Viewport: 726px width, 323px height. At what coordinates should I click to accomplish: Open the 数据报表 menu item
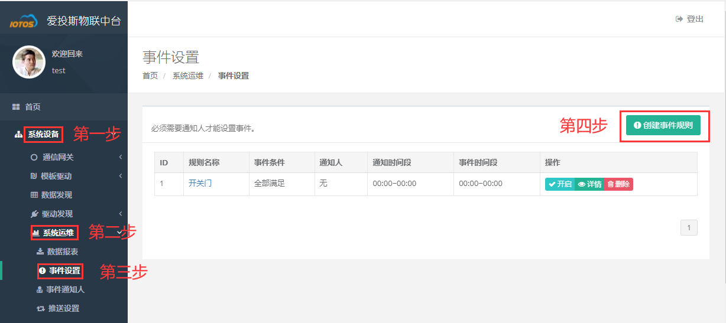(63, 252)
